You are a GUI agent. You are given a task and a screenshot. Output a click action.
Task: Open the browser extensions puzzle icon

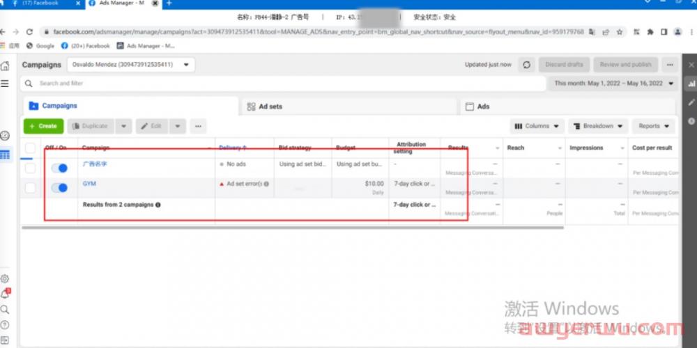click(x=650, y=32)
